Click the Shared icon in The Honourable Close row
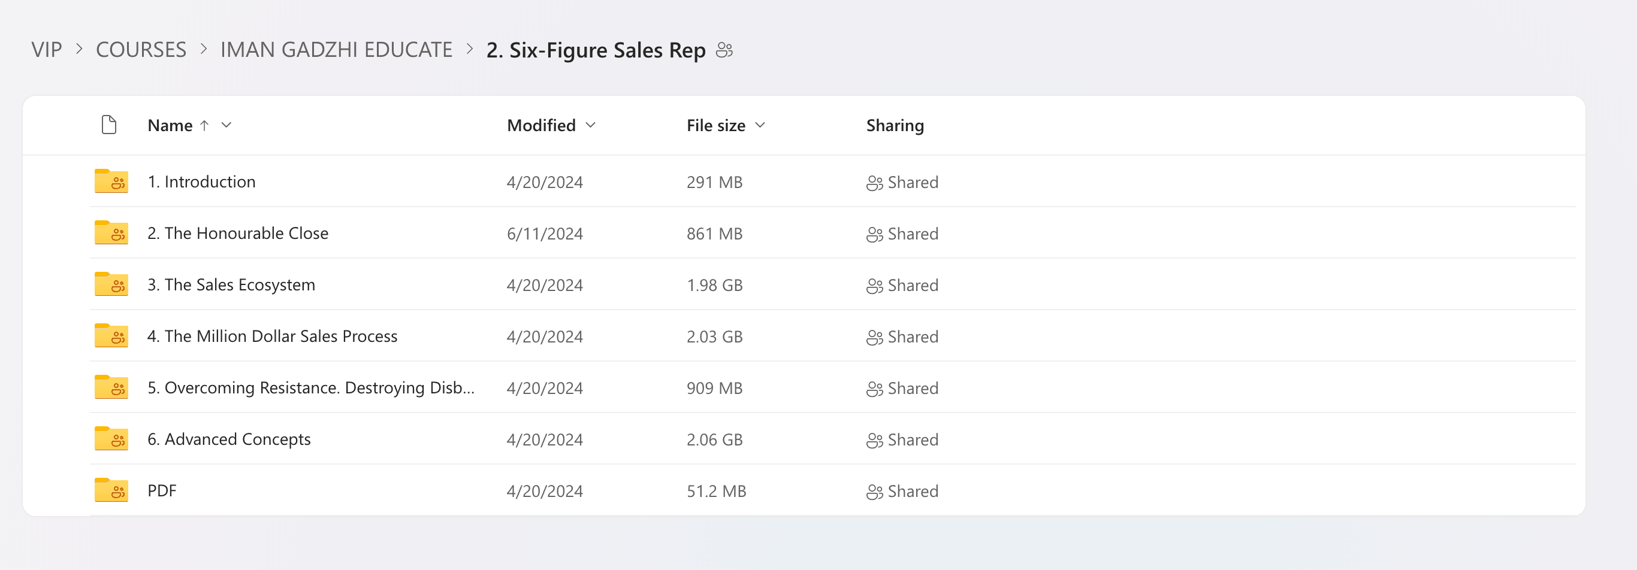1637x570 pixels. tap(874, 234)
